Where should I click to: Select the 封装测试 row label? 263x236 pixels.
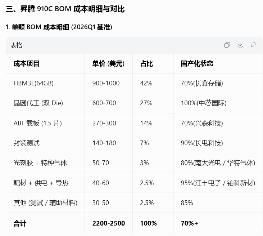[26, 143]
